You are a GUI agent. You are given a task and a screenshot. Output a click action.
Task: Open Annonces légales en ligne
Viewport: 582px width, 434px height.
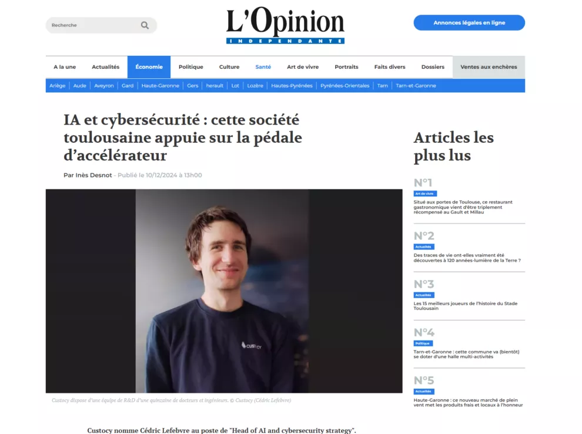(x=469, y=23)
